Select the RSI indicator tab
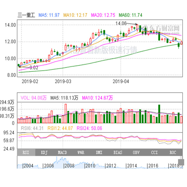 (x=26, y=153)
